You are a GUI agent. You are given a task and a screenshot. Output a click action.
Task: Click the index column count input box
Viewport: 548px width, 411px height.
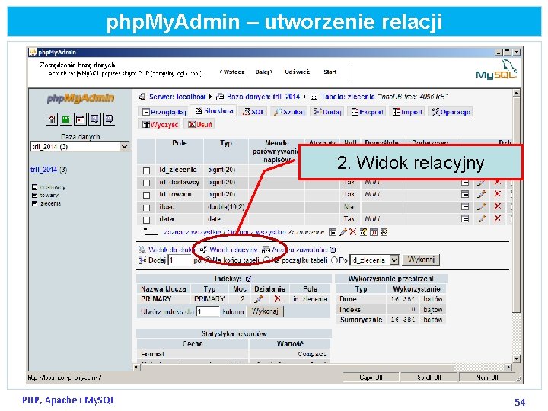pyautogui.click(x=208, y=311)
